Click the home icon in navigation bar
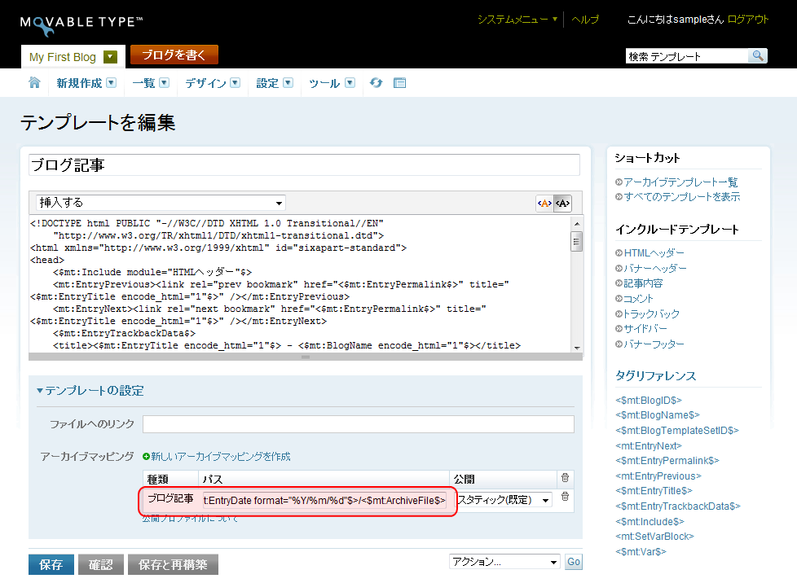This screenshot has height=583, width=797. 34,82
